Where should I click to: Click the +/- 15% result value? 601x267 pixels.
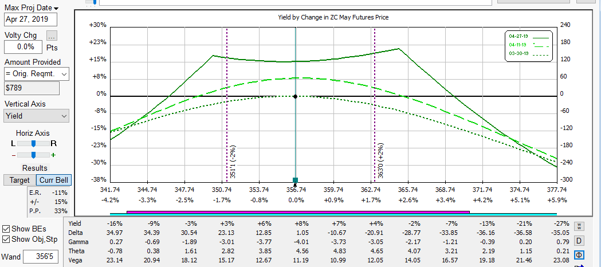[61, 202]
